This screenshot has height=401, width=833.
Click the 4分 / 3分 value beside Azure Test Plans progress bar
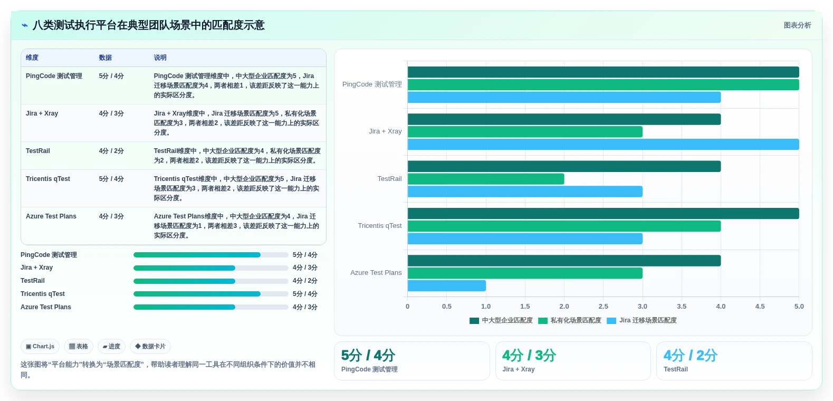click(305, 307)
